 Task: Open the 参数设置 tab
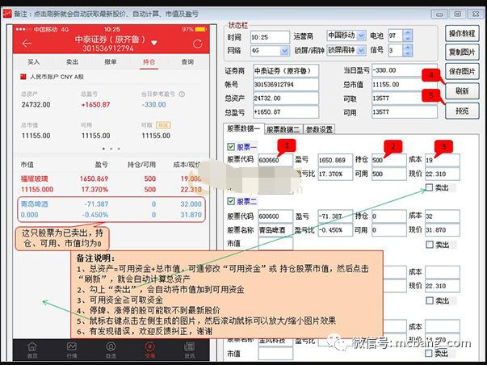[x=319, y=129]
